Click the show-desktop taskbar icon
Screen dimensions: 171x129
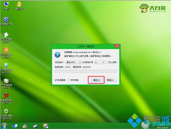point(15,126)
